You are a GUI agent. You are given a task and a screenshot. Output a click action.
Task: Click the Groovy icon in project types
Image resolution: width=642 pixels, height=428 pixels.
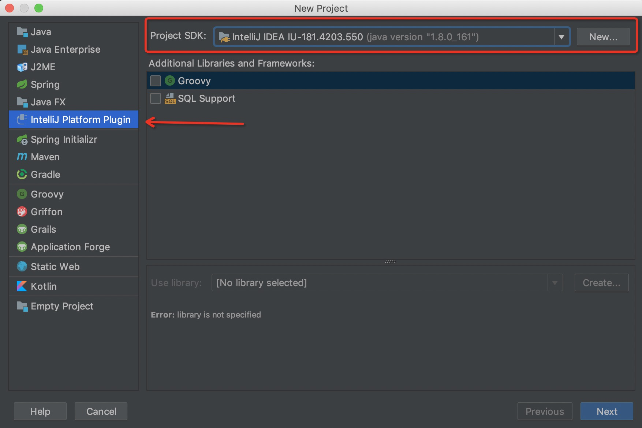tap(22, 194)
